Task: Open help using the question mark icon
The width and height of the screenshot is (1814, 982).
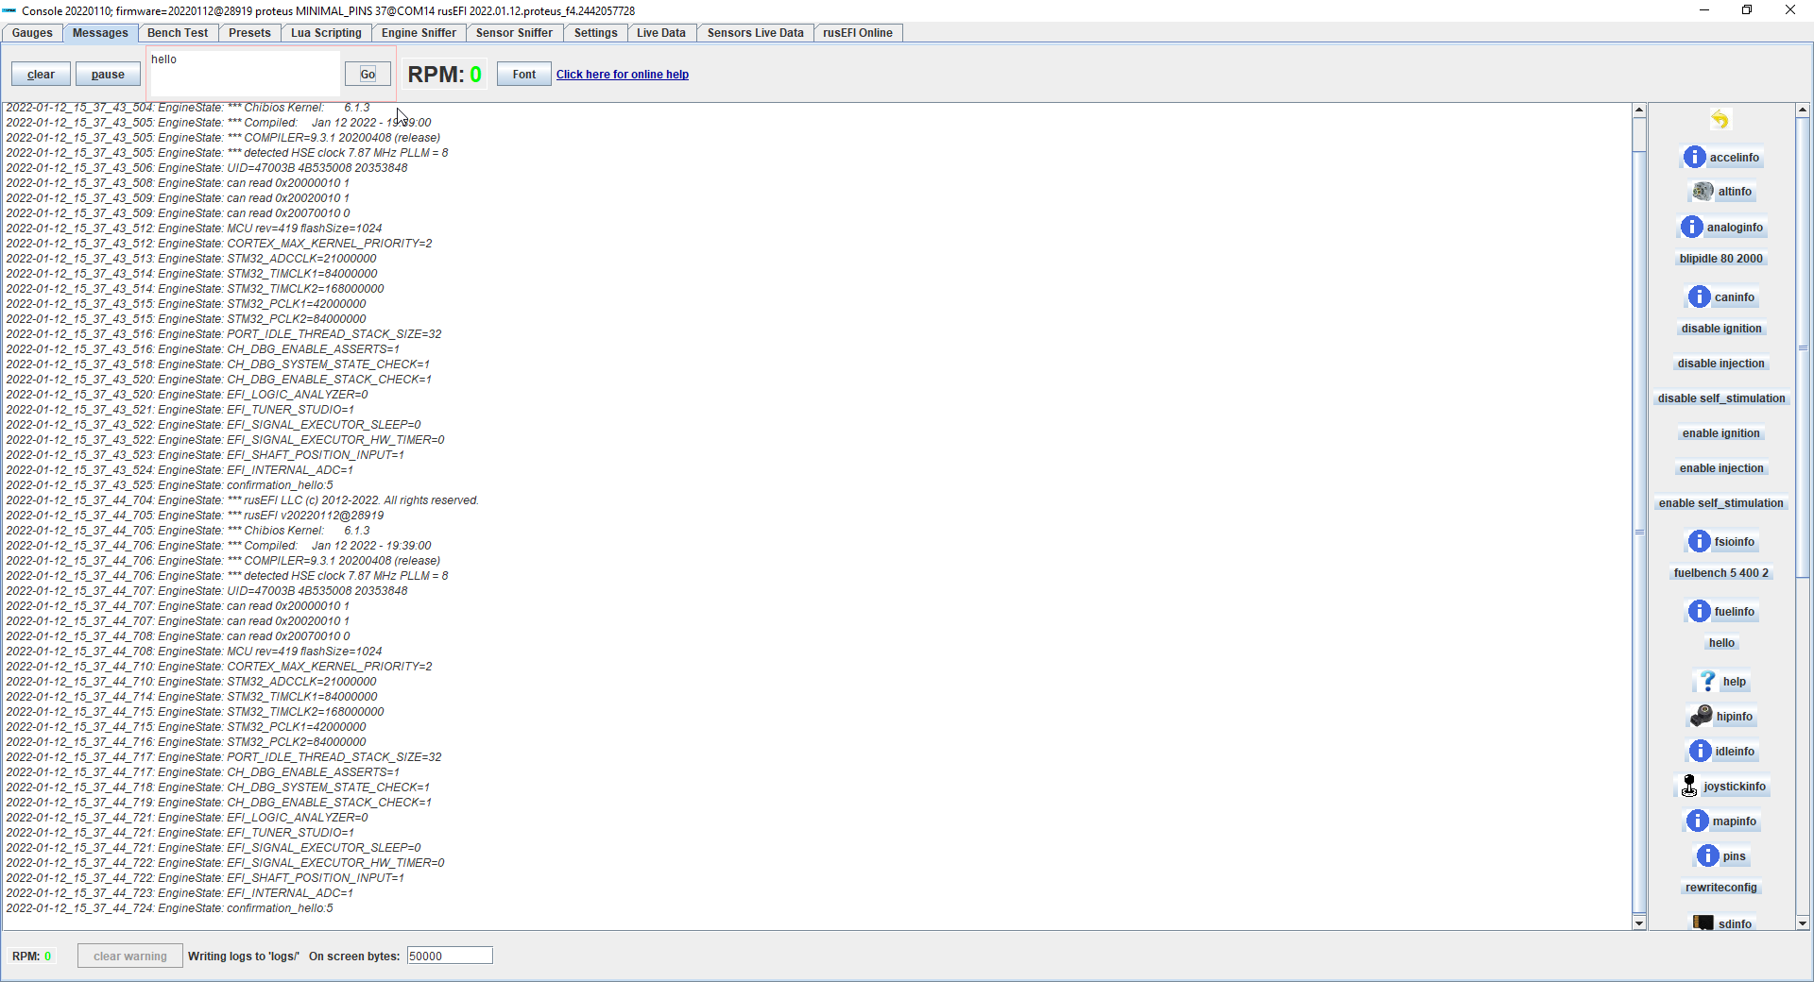Action: point(1707,681)
